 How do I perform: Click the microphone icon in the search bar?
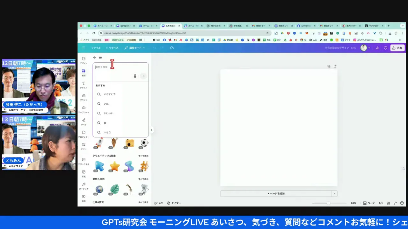135,76
